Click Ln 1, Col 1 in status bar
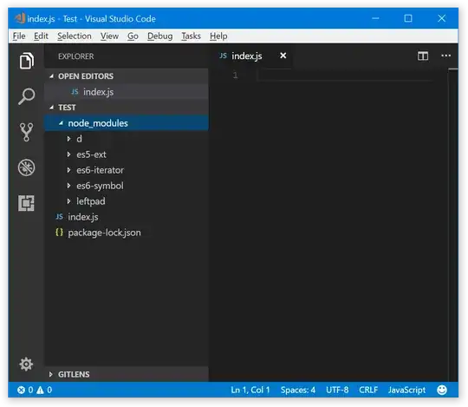Image resolution: width=468 pixels, height=407 pixels. pyautogui.click(x=250, y=390)
